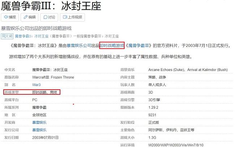Click the 游戏平台 value PC
The height and width of the screenshot is (148, 235).
35,100
